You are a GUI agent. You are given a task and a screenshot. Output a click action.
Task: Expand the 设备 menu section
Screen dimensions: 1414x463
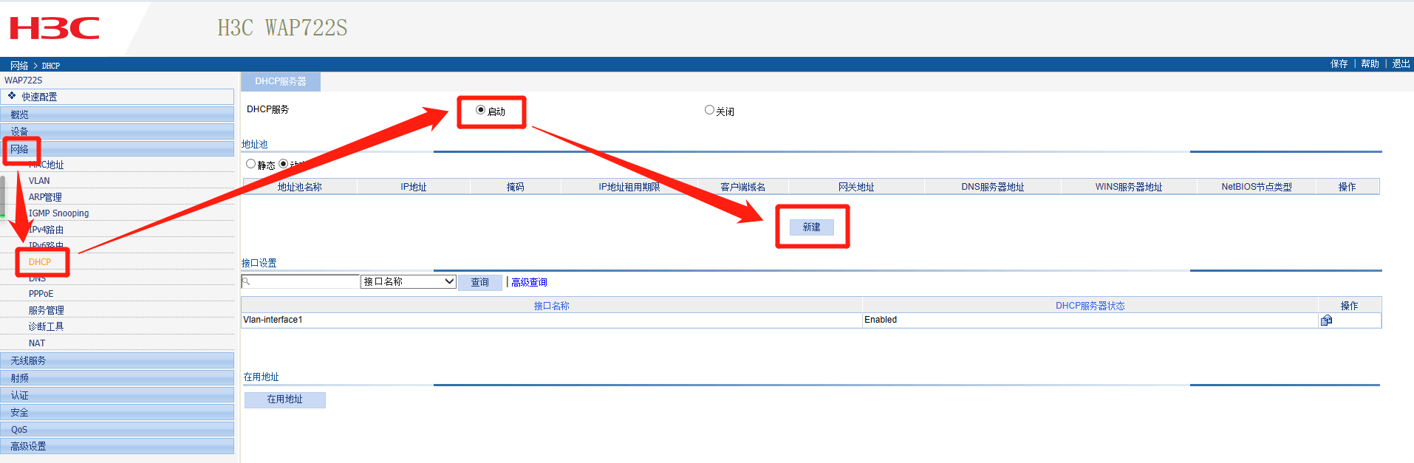pos(117,131)
